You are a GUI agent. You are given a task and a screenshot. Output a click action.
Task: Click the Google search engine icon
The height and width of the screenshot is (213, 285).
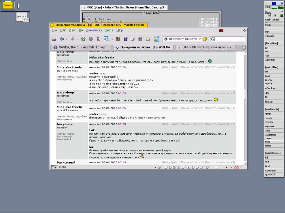point(213,39)
